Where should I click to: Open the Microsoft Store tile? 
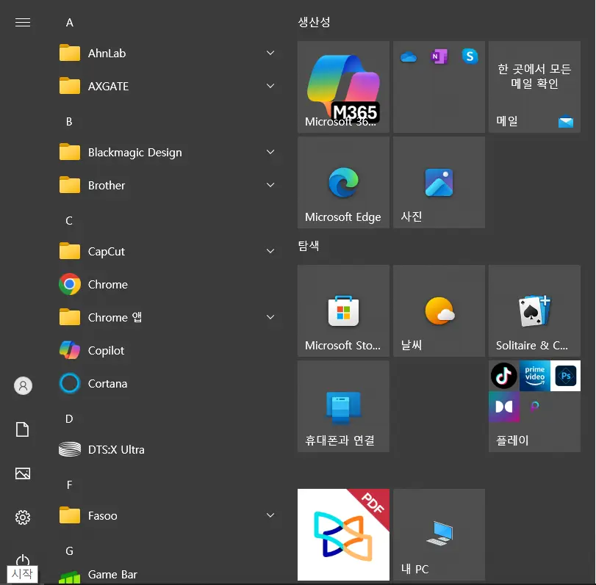click(343, 310)
